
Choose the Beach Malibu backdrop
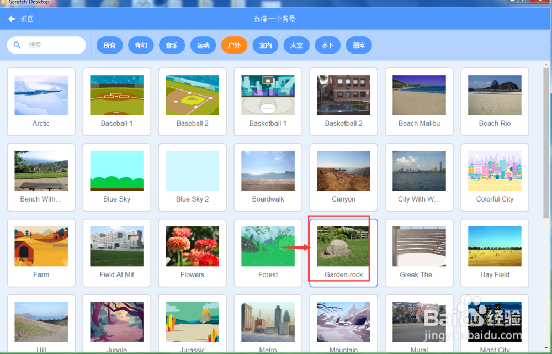point(420,102)
